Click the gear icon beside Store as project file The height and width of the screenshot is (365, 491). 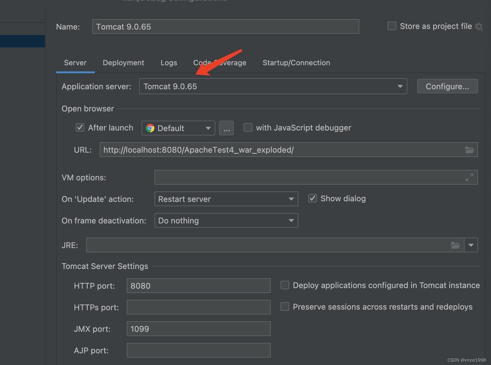point(479,27)
